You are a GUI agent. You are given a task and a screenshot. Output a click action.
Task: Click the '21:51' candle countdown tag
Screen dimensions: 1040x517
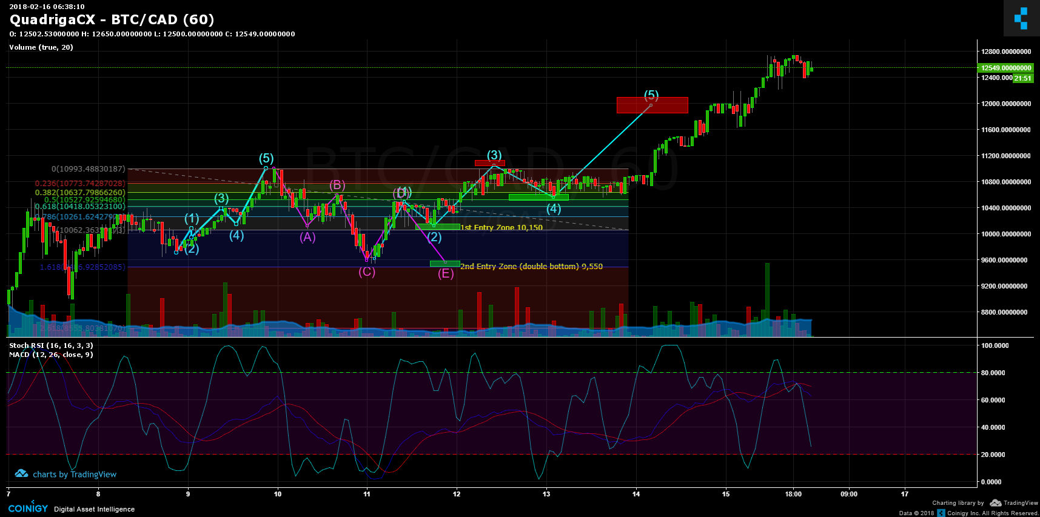coord(1023,78)
